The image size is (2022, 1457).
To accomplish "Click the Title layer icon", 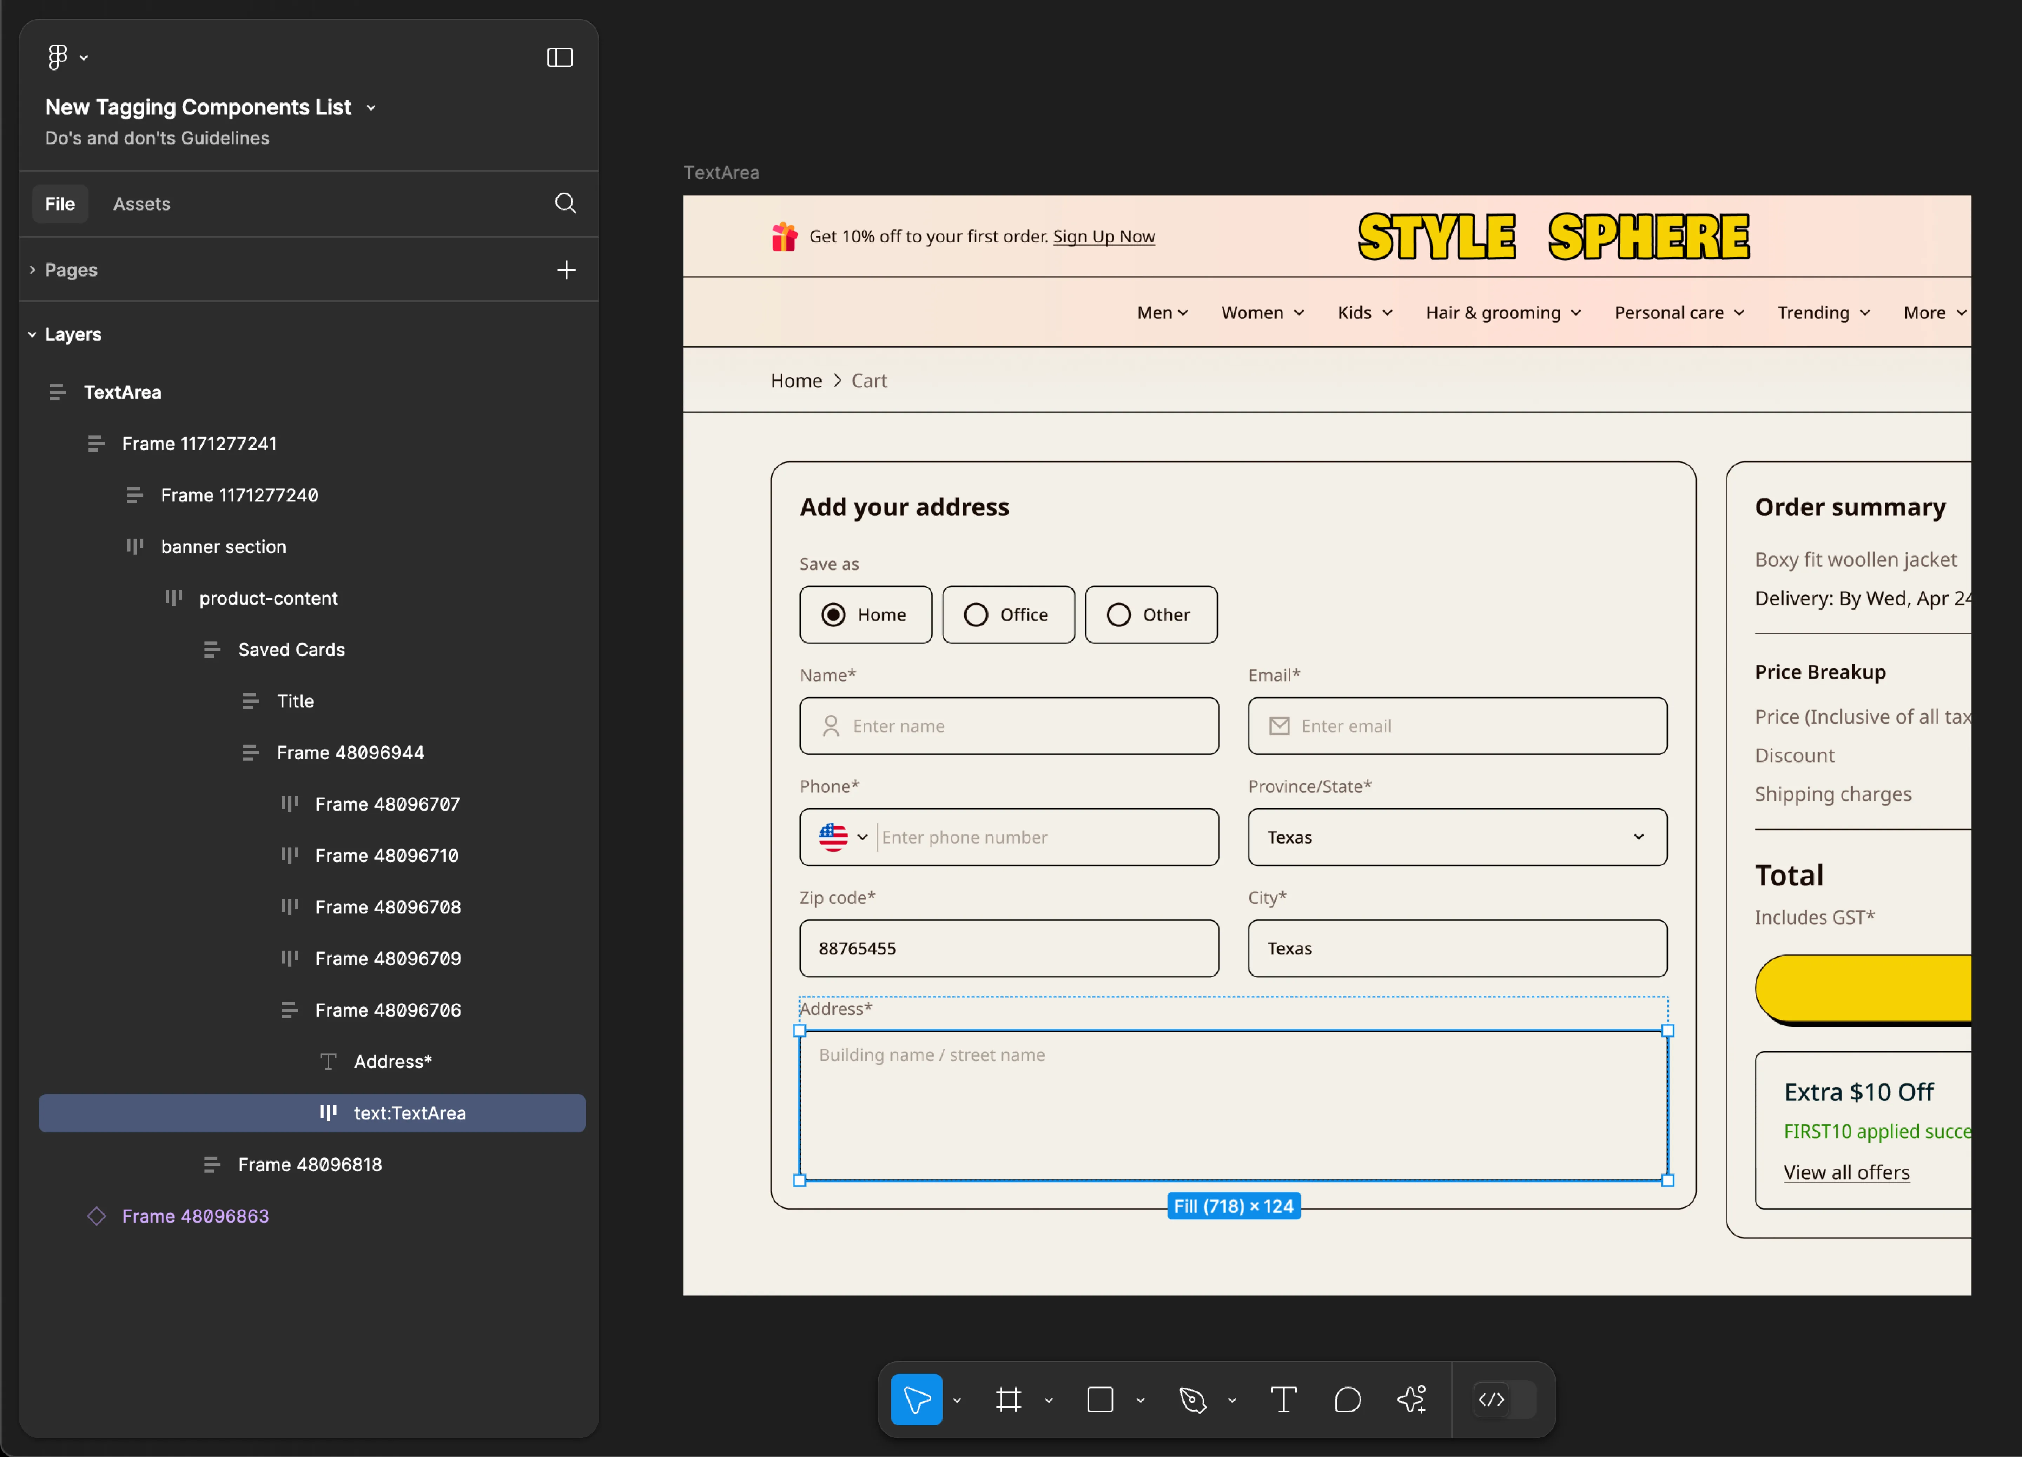I will point(251,701).
